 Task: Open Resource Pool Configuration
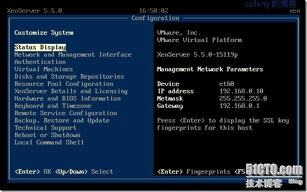pos(64,84)
